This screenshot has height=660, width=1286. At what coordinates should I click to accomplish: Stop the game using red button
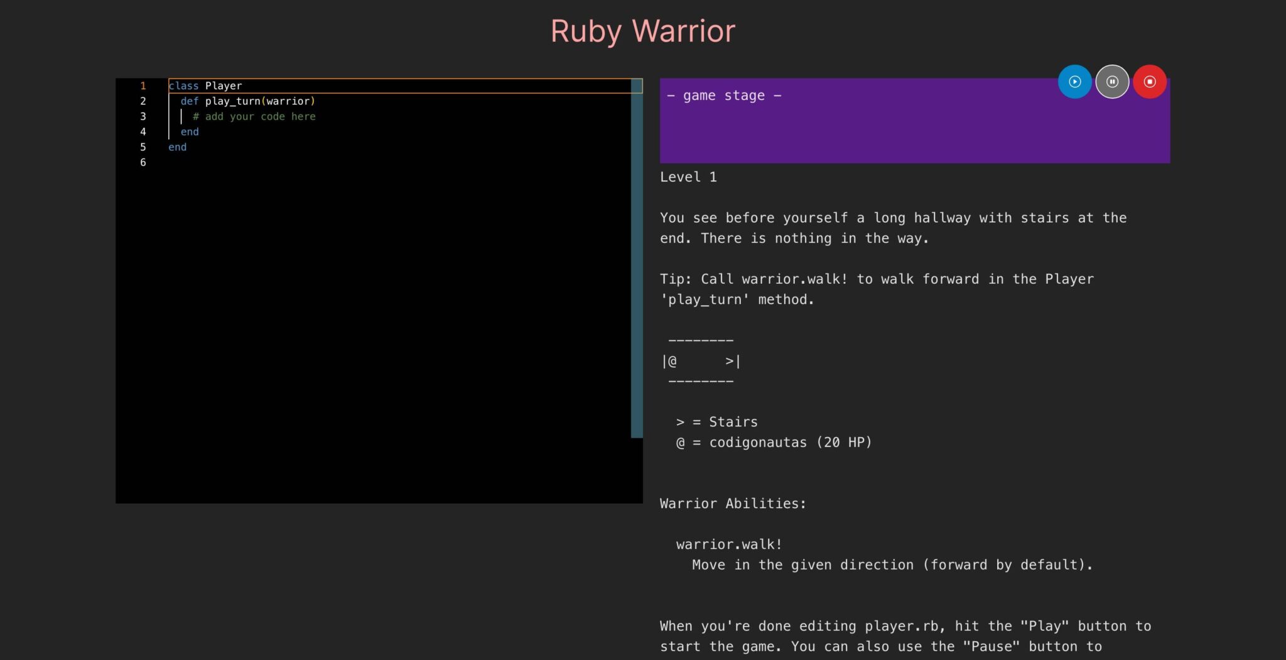coord(1149,82)
